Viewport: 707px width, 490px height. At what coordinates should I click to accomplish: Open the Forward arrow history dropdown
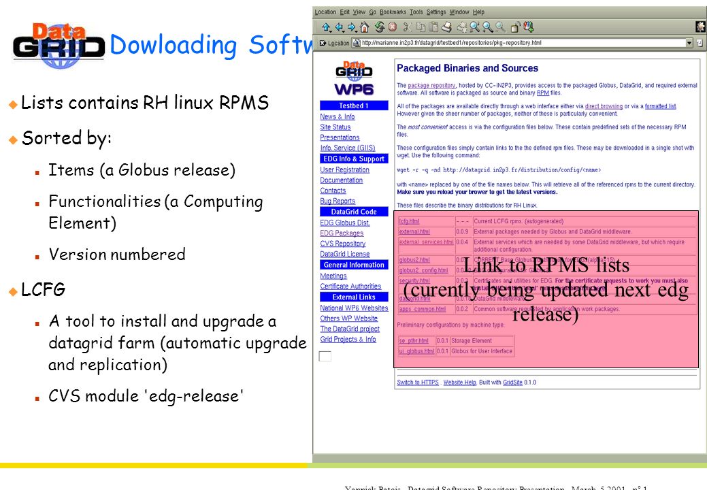(356, 31)
